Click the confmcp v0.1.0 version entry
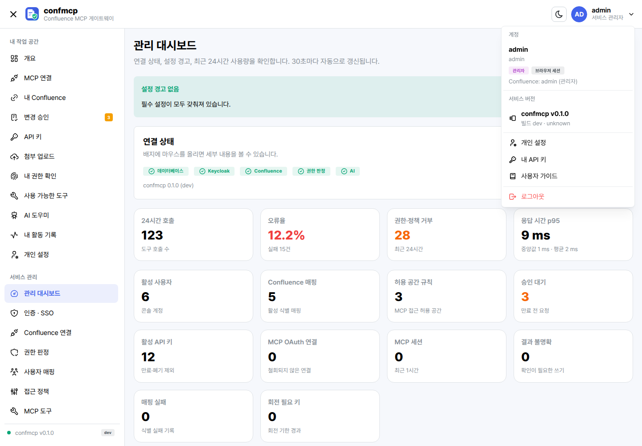The image size is (642, 446). (568, 118)
